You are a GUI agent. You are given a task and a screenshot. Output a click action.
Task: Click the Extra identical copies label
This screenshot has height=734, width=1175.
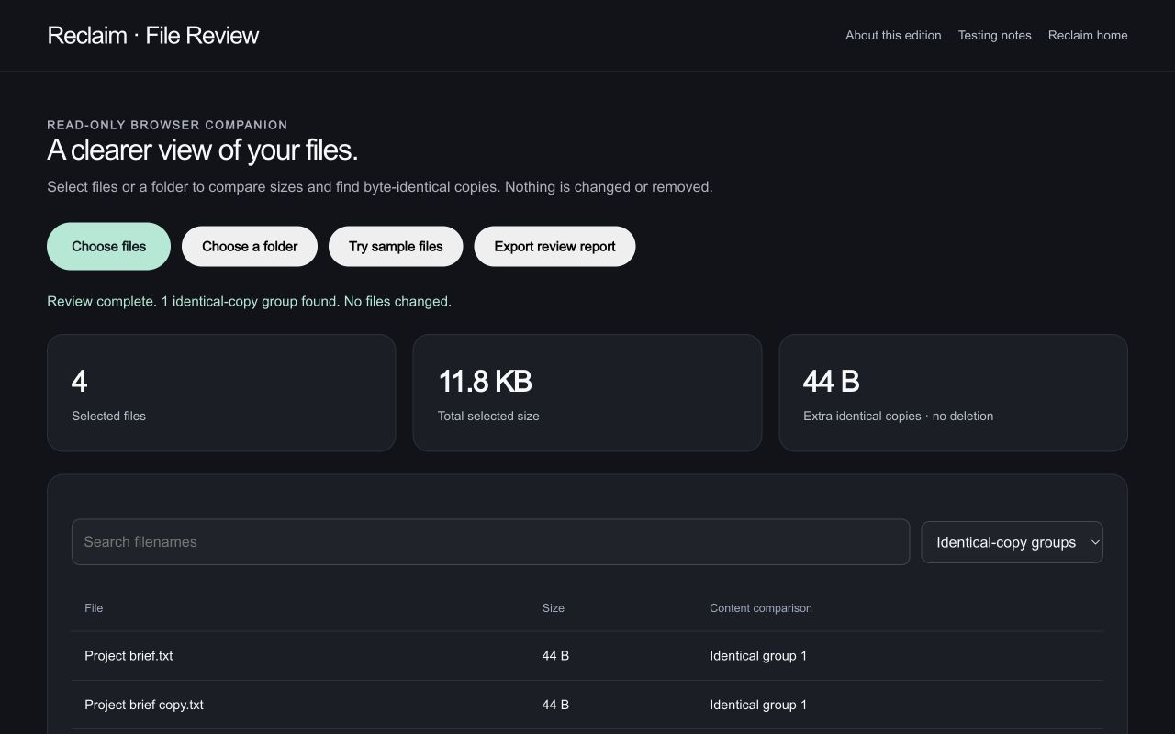tap(898, 416)
